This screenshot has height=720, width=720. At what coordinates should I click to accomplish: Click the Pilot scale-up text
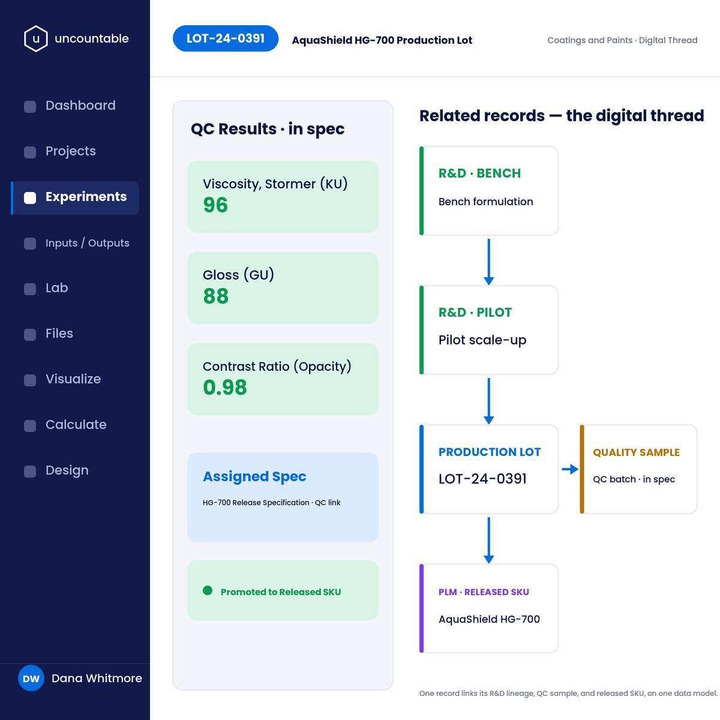click(482, 340)
